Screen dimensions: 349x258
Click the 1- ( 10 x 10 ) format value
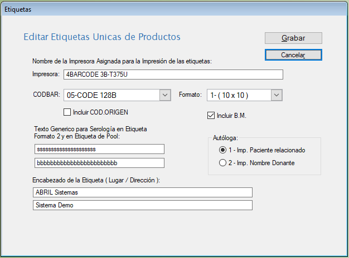click(x=238, y=95)
